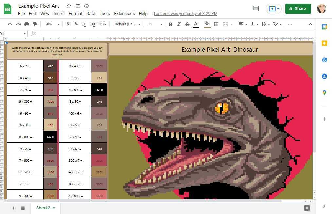Toggle strikethrough formatting
Screen dimensions: 332x214
[x=187, y=24]
